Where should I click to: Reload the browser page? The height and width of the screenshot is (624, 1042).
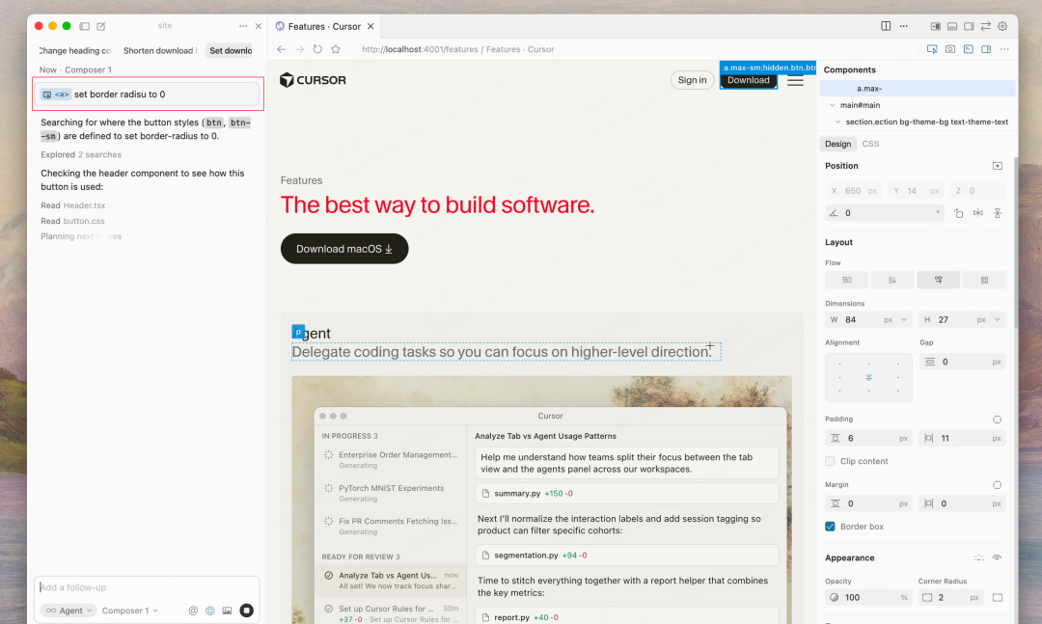(317, 49)
